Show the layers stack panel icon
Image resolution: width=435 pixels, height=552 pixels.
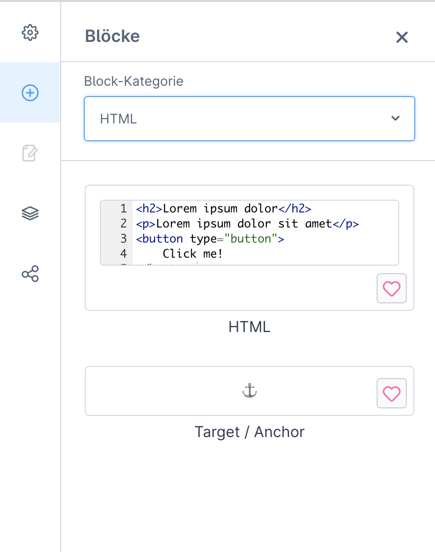(30, 213)
